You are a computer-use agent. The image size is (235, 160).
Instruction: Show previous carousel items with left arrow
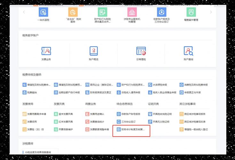[x=24, y=12]
